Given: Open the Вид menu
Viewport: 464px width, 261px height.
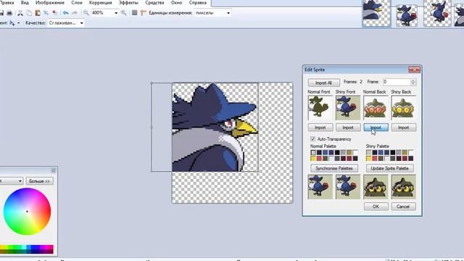Looking at the screenshot, I should pyautogui.click(x=25, y=3).
